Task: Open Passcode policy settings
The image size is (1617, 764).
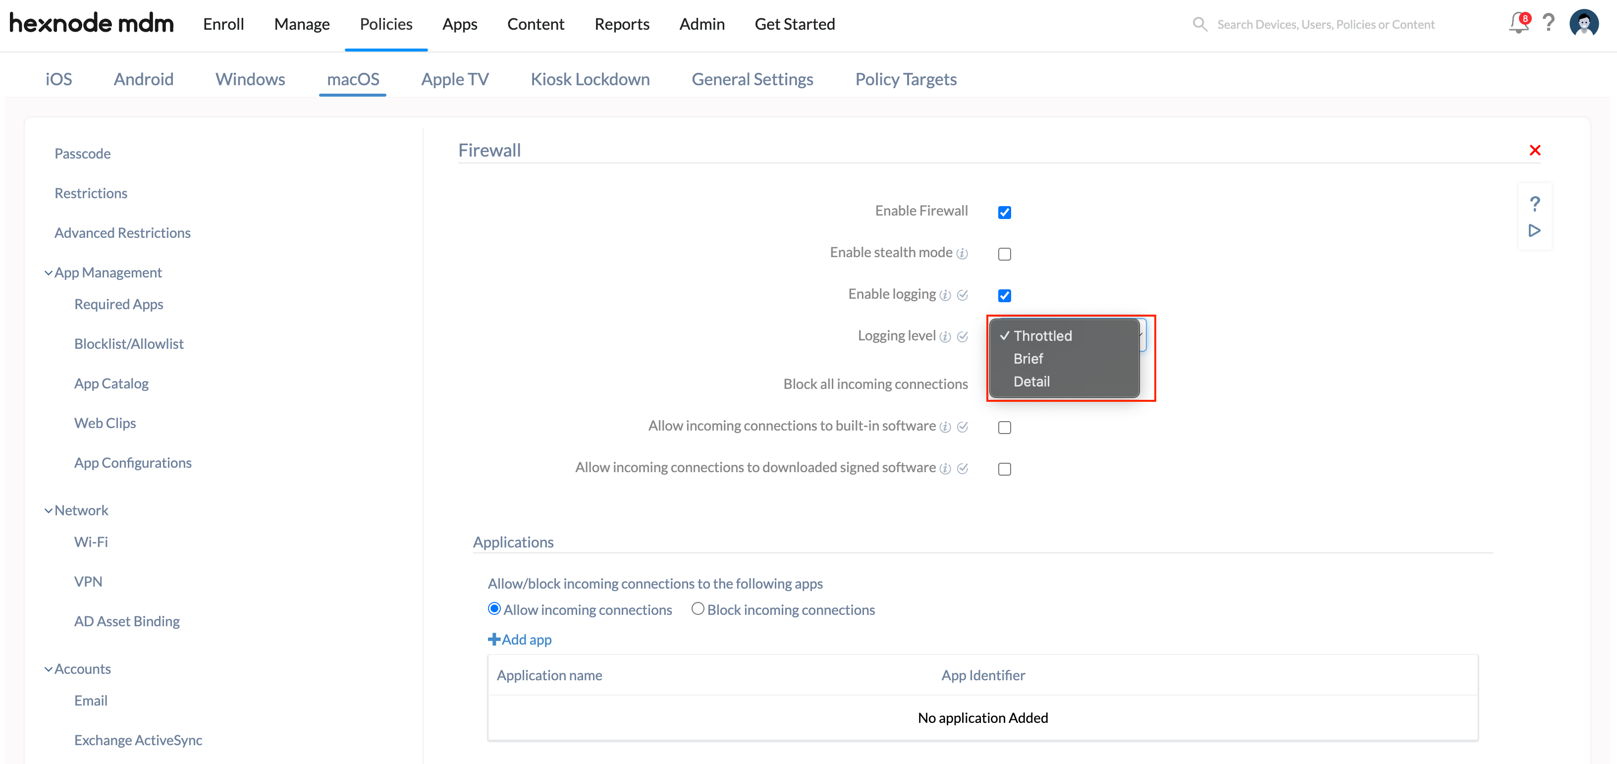Action: point(82,154)
